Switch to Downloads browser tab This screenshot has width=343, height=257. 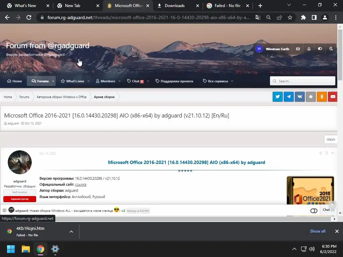(175, 6)
